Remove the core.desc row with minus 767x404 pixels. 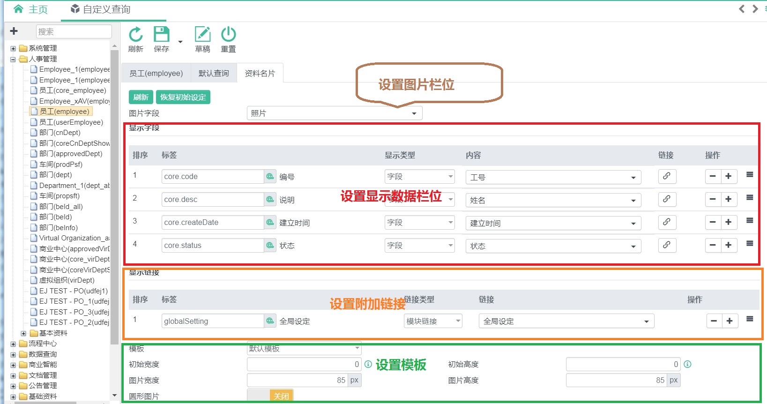coord(713,199)
